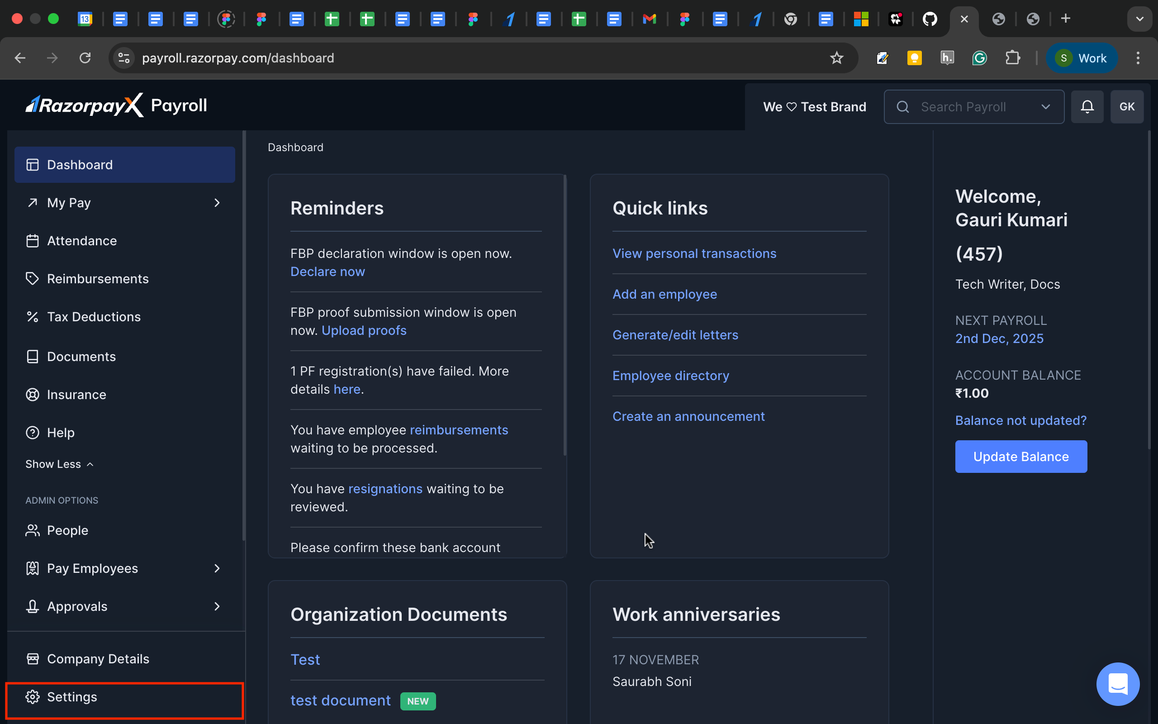Viewport: 1158px width, 724px height.
Task: Expand the Pay Employees submenu chevron
Action: tap(217, 568)
